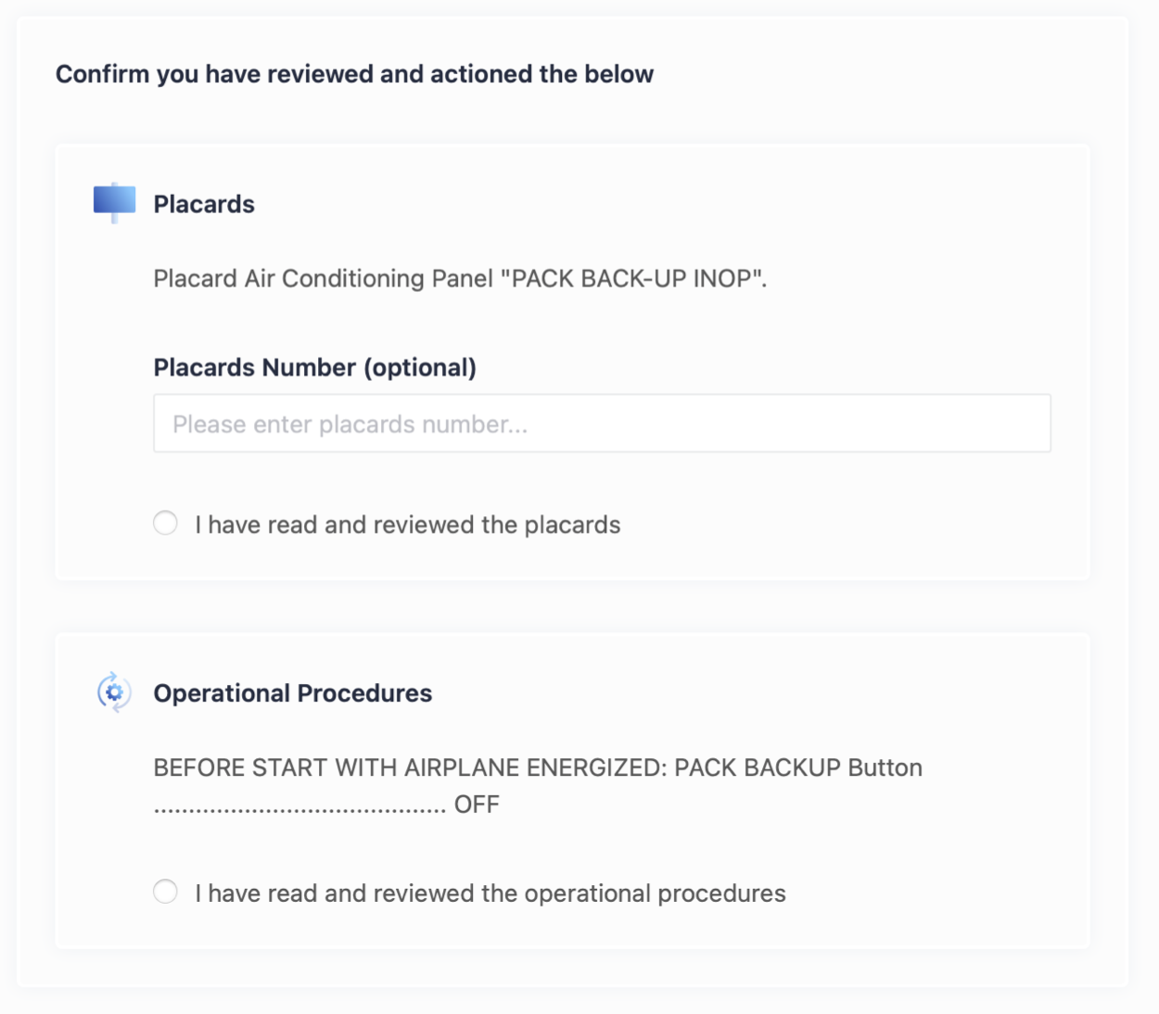The height and width of the screenshot is (1014, 1159).
Task: Click the "Placards Number (optional)" field label
Action: [x=314, y=367]
